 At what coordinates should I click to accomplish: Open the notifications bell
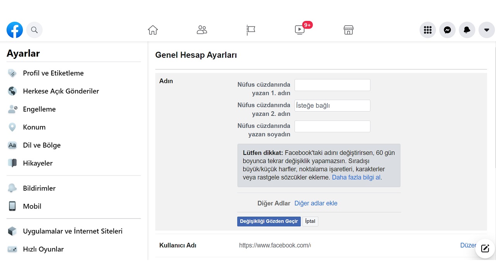[467, 29]
